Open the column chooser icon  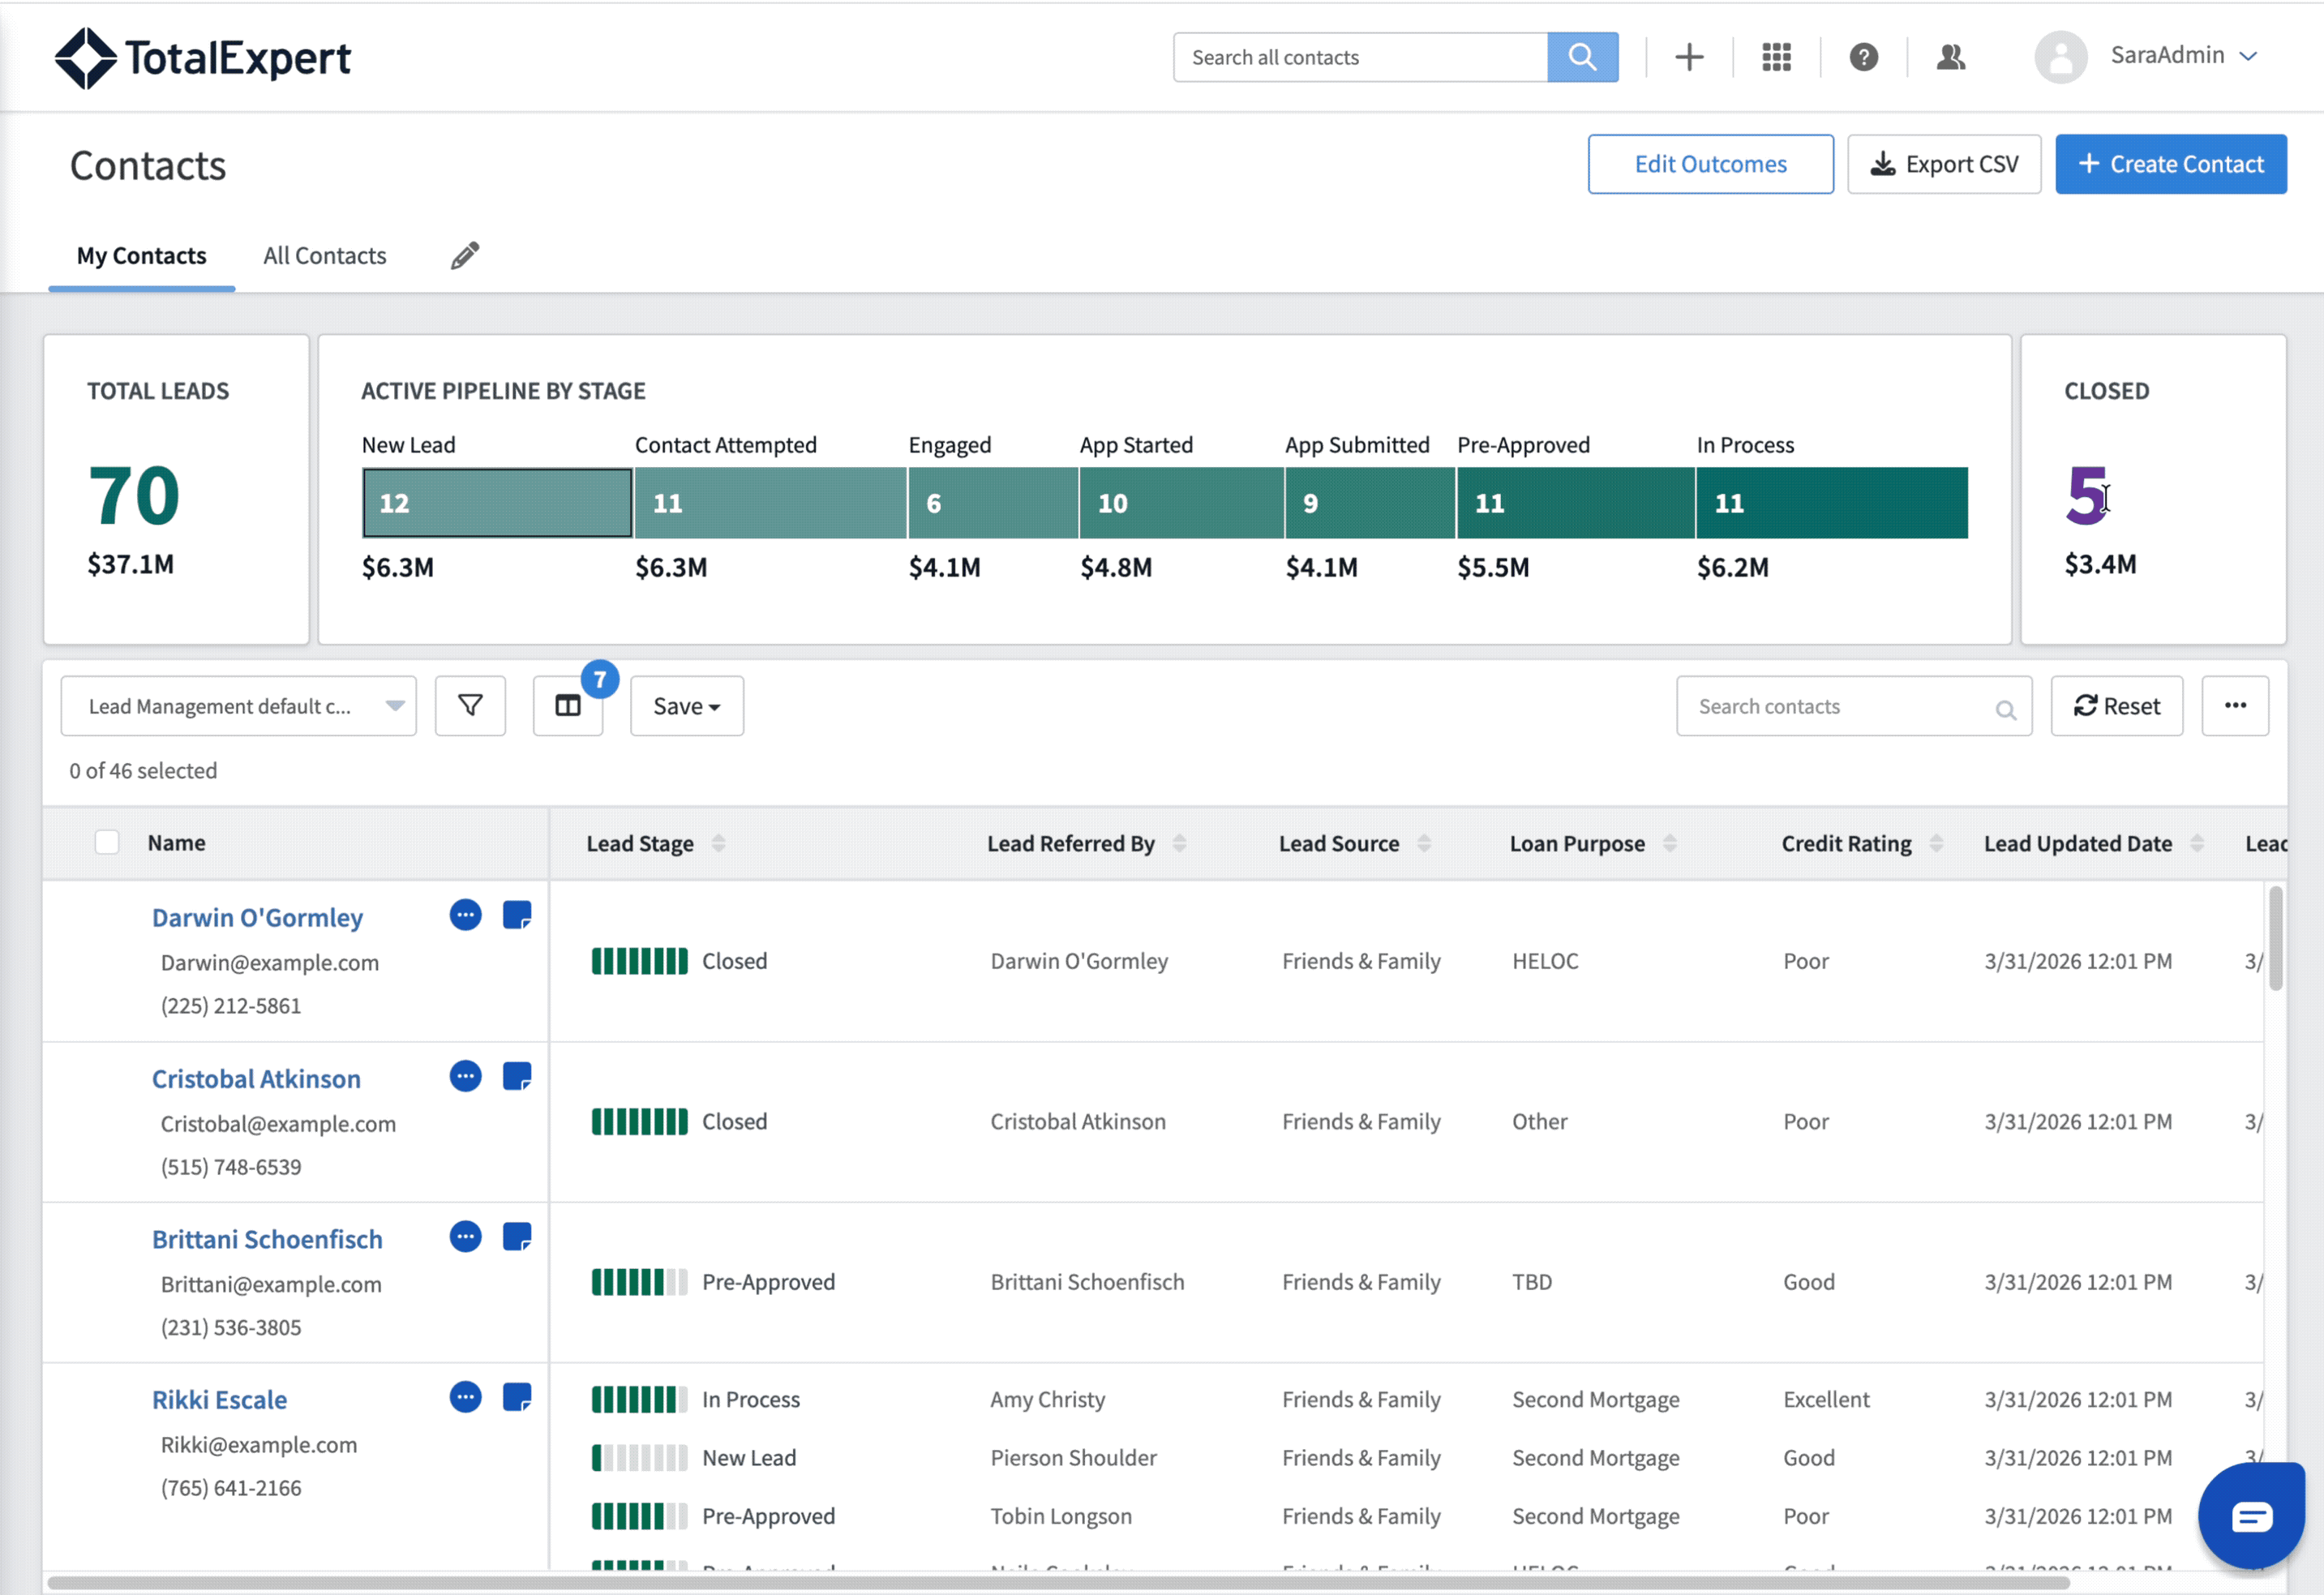point(567,706)
